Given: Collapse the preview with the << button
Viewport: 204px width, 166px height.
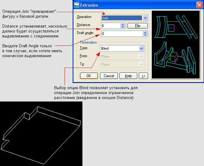Looking at the screenshot, I should [x=143, y=76].
